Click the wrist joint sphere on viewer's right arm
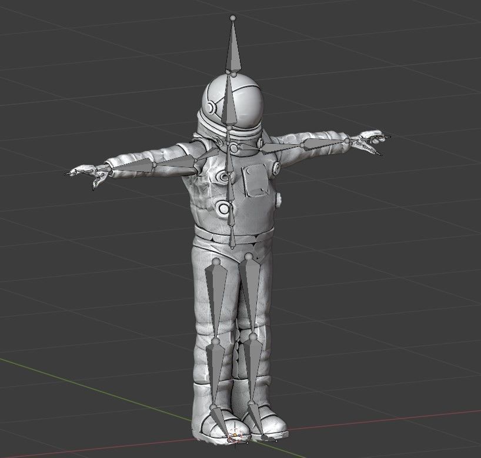This screenshot has height=458, width=481. tap(347, 141)
